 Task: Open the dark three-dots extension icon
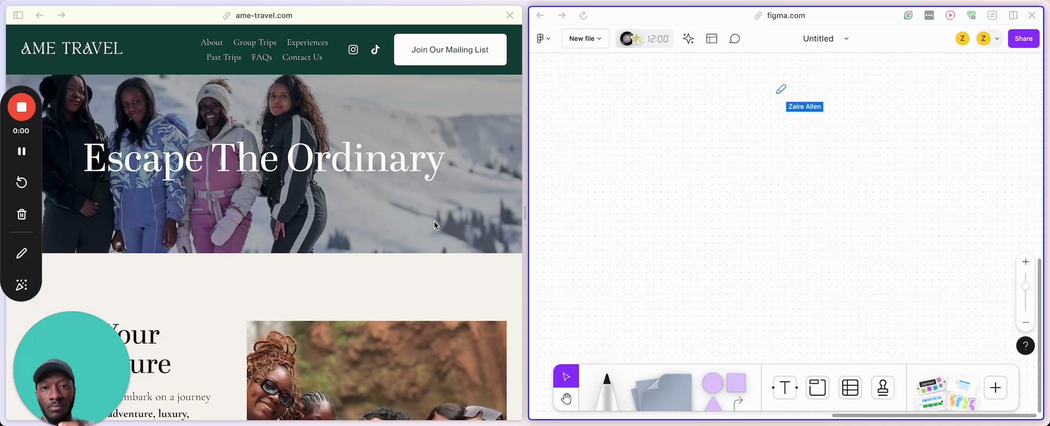[x=929, y=15]
